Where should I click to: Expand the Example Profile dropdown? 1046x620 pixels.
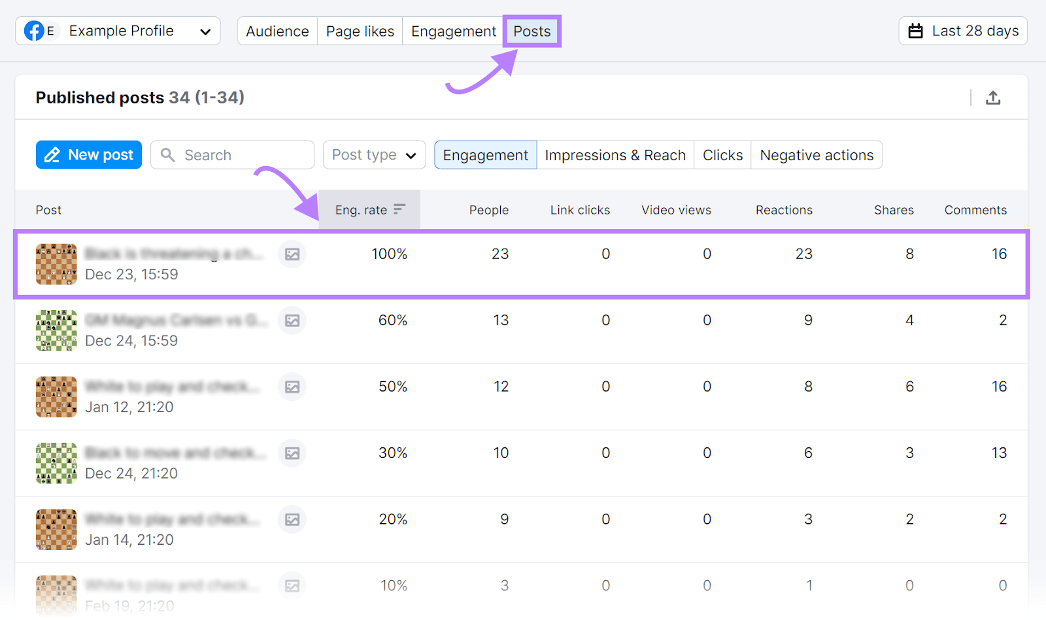pyautogui.click(x=205, y=30)
